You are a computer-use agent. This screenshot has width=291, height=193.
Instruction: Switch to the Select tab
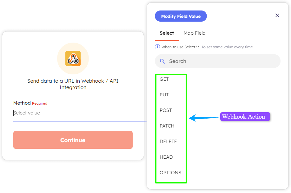(167, 33)
